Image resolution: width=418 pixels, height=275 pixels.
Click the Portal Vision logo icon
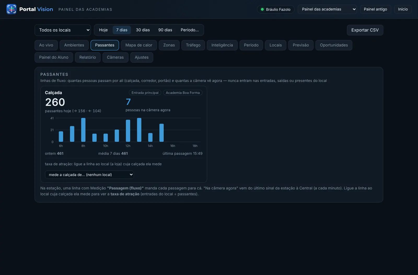pos(11,9)
